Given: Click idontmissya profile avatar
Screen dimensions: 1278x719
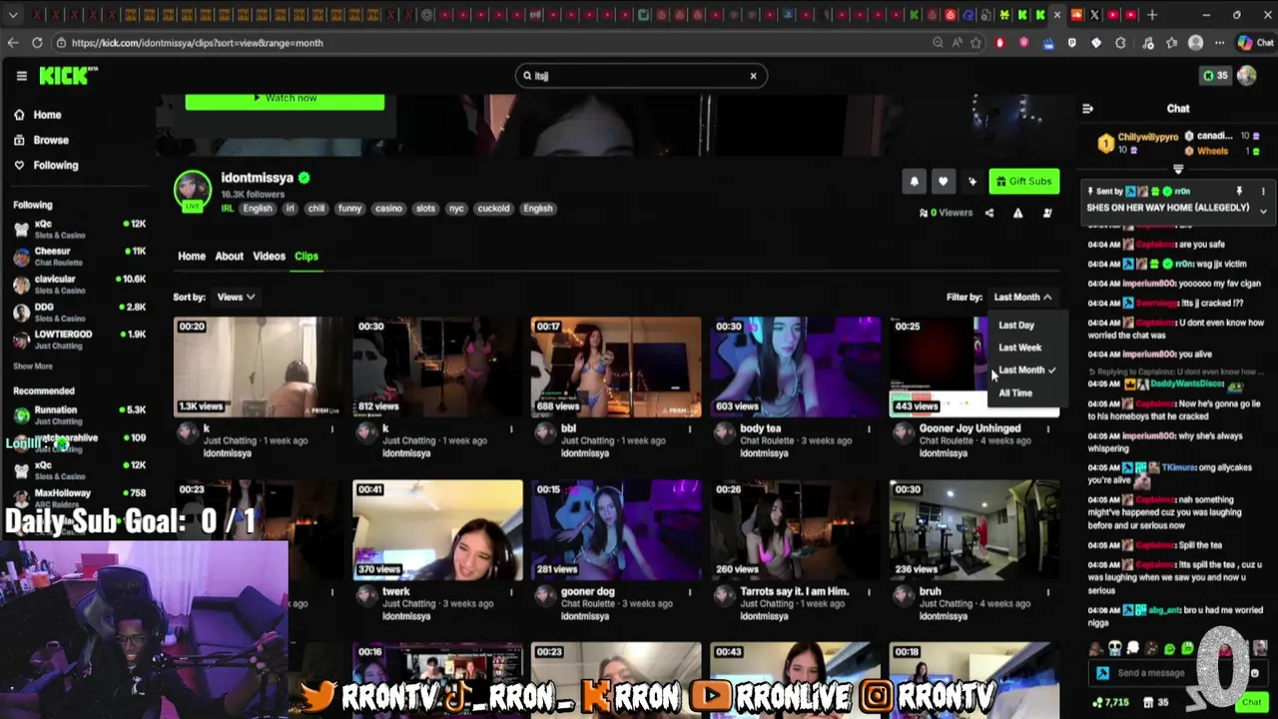Looking at the screenshot, I should click(193, 190).
